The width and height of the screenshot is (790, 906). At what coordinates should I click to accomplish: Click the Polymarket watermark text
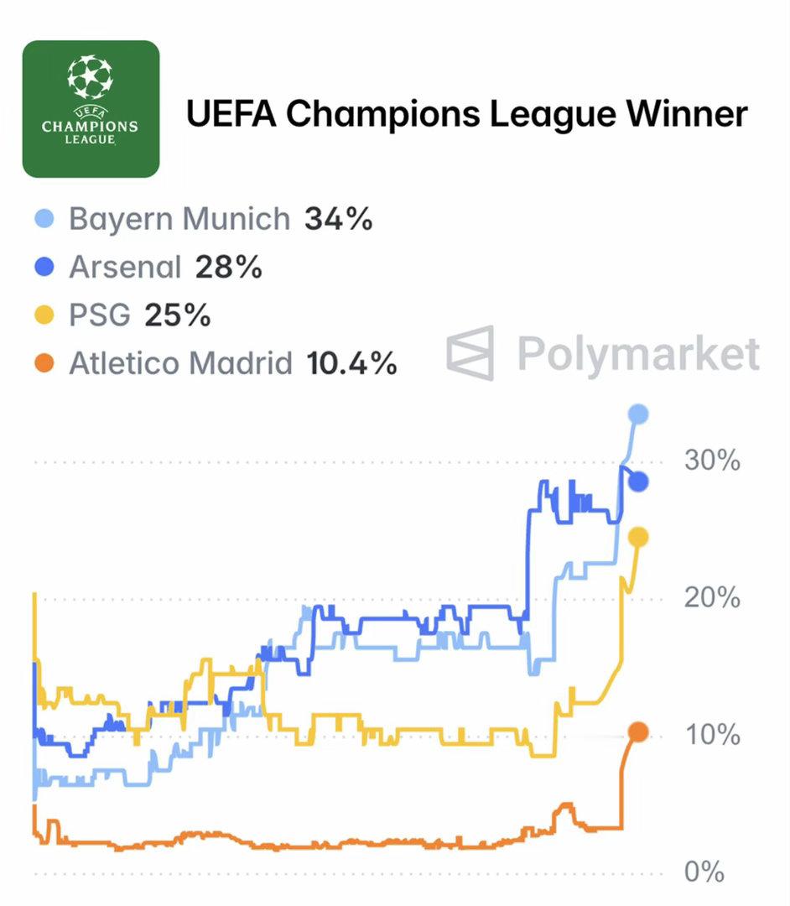[639, 353]
